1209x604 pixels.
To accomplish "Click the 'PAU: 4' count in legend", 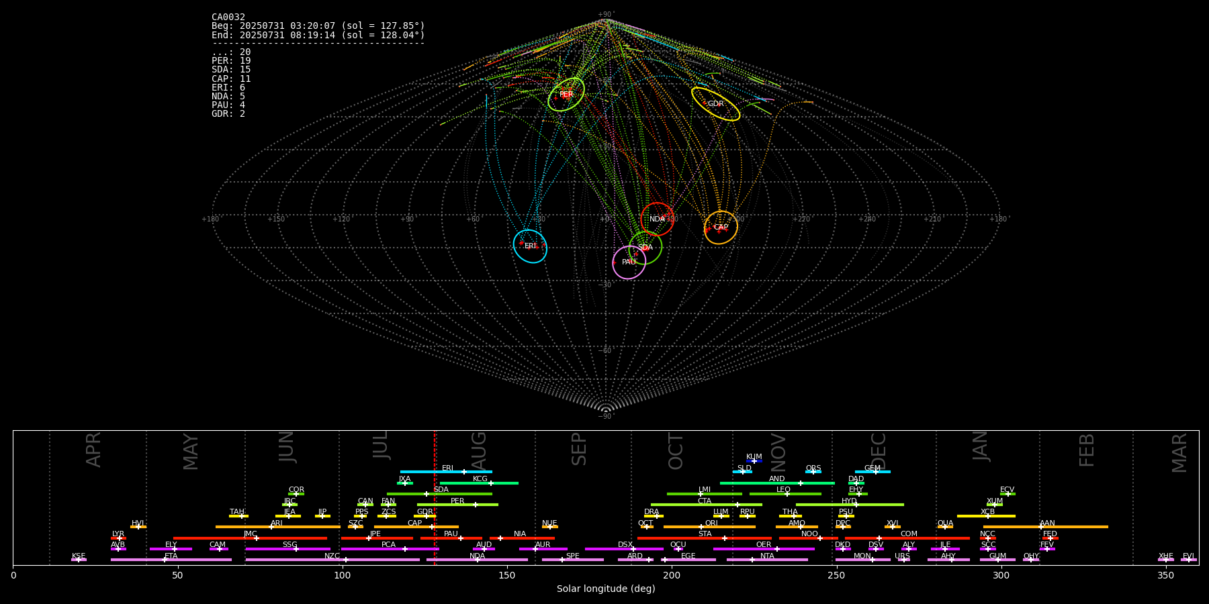I will click(x=228, y=105).
